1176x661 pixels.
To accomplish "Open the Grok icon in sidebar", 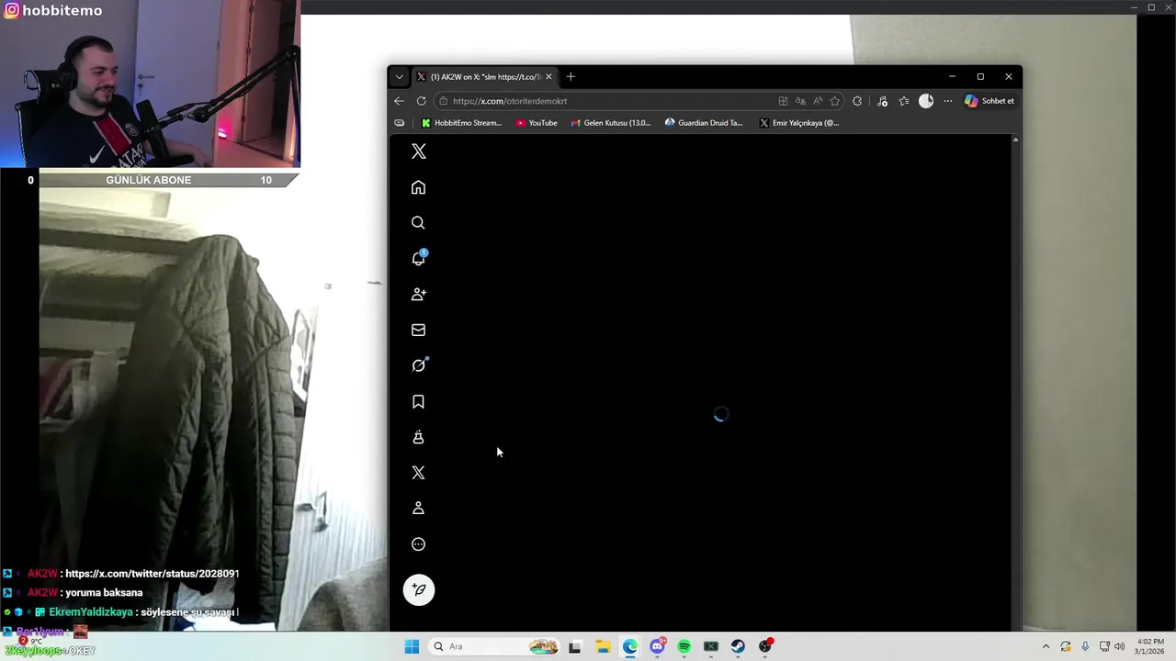I will [419, 365].
